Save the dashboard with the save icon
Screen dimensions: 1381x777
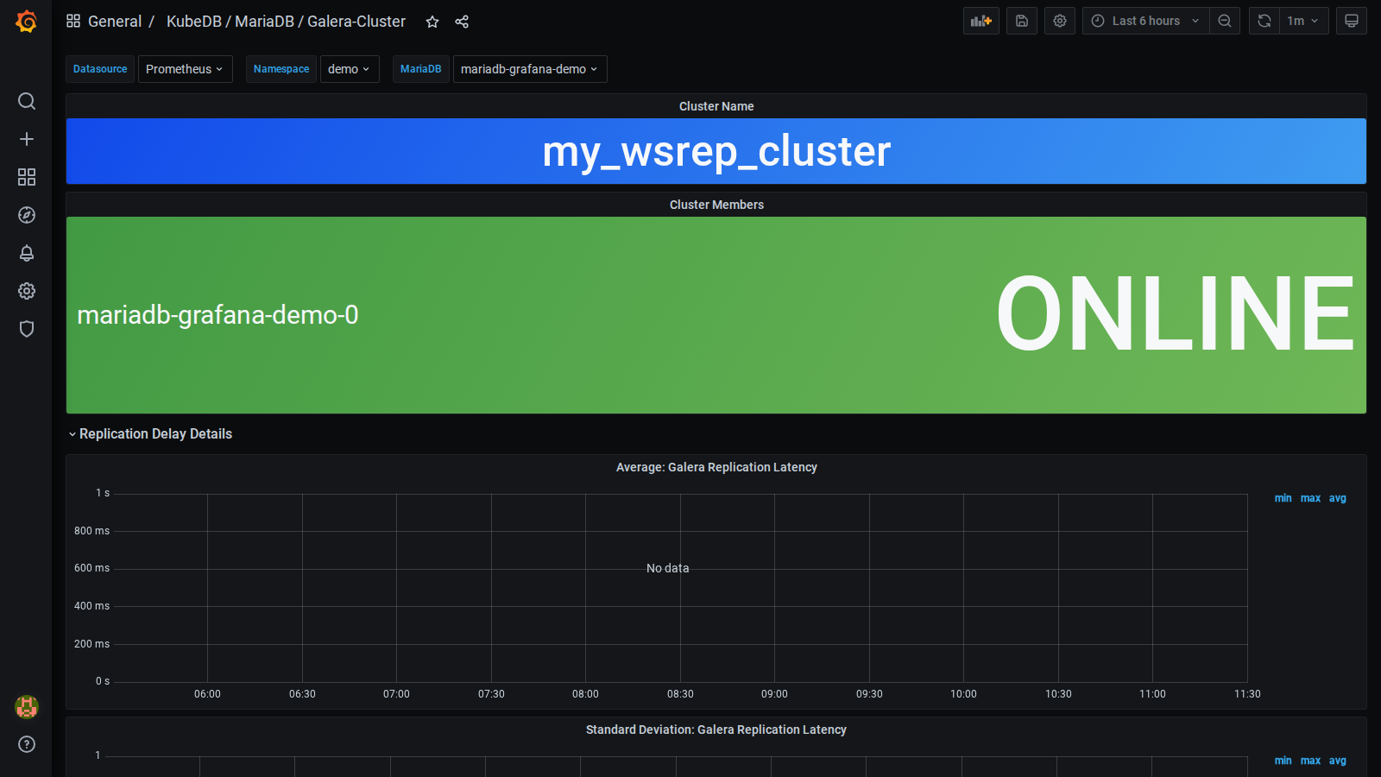(x=1022, y=21)
